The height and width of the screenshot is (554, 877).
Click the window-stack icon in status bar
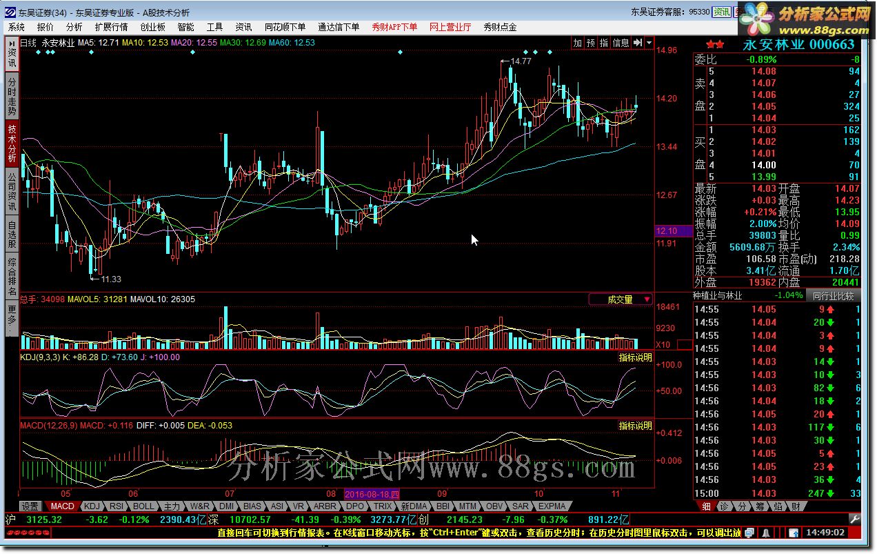tap(750, 533)
